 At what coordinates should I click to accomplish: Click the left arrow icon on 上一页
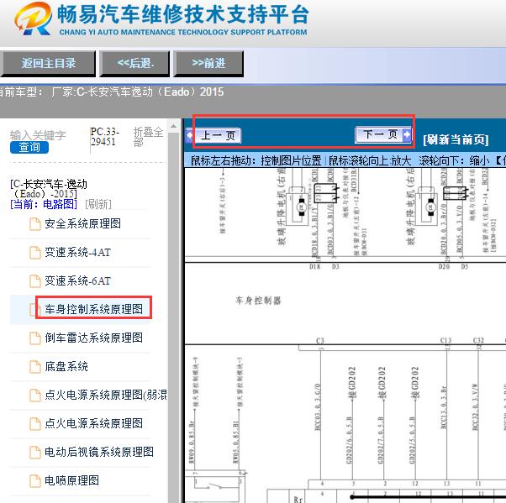point(190,135)
